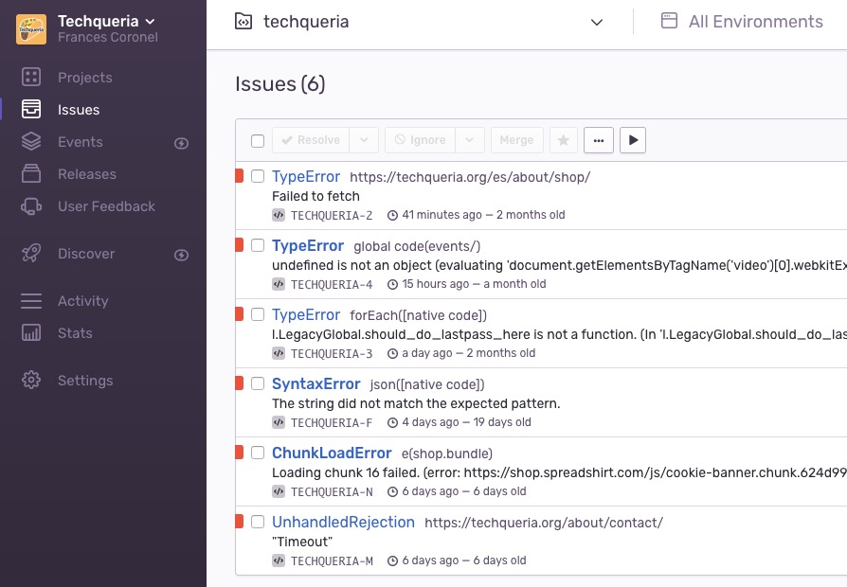Open the TypeError Failed to fetch issue link
This screenshot has width=847, height=587.
point(306,177)
